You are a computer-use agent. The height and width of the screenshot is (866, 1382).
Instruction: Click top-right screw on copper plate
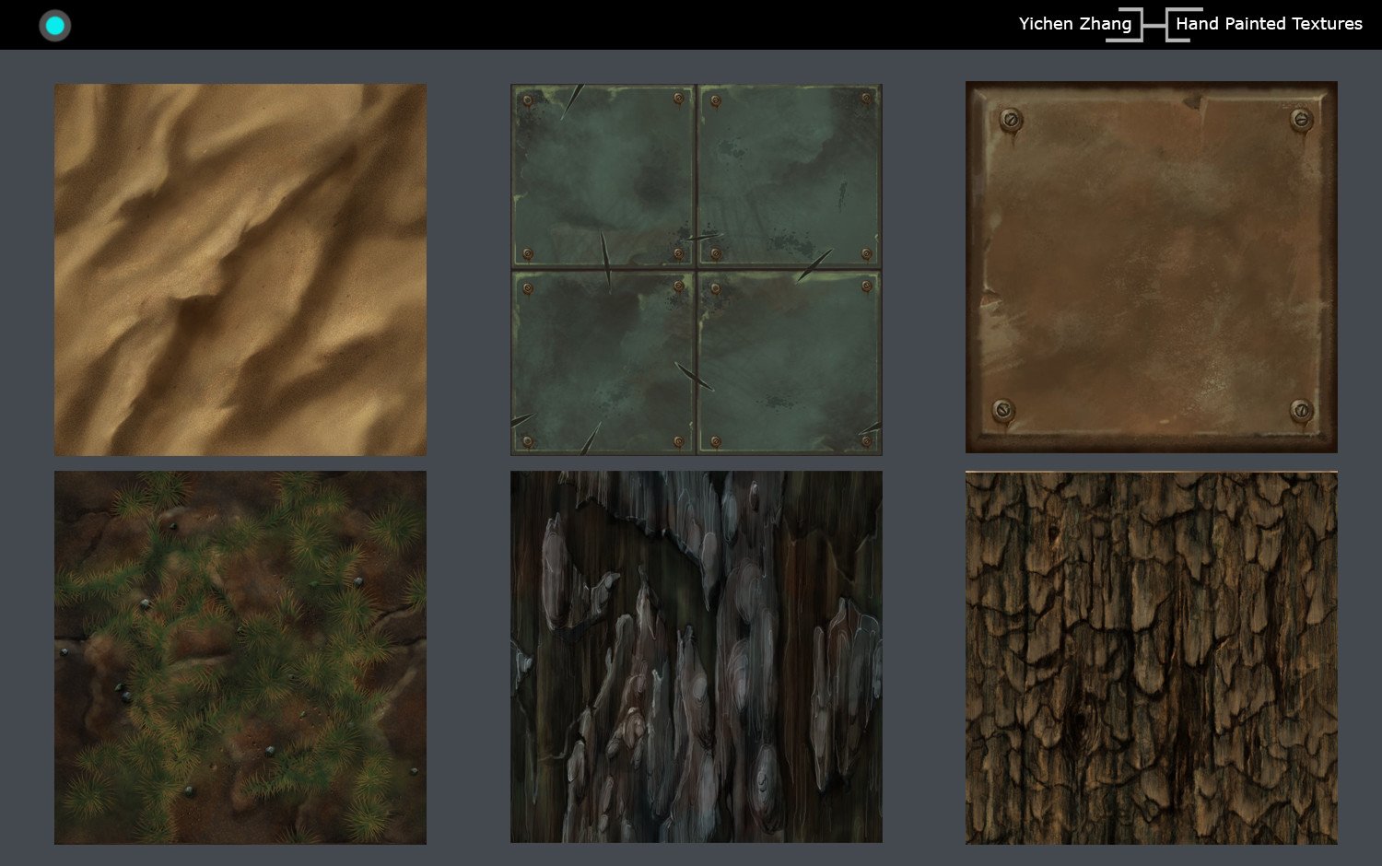click(x=1301, y=119)
